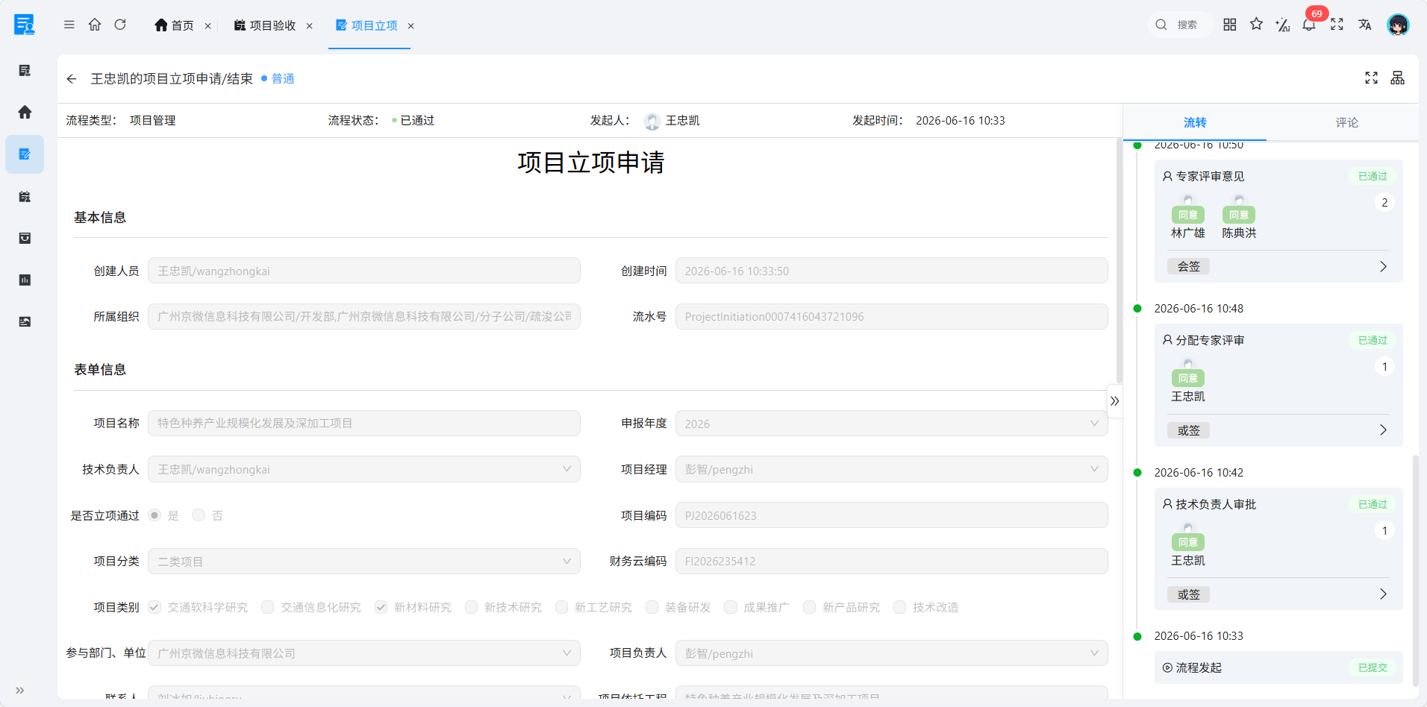The height and width of the screenshot is (707, 1427).
Task: Open the 申报年度 dropdown
Action: (x=891, y=424)
